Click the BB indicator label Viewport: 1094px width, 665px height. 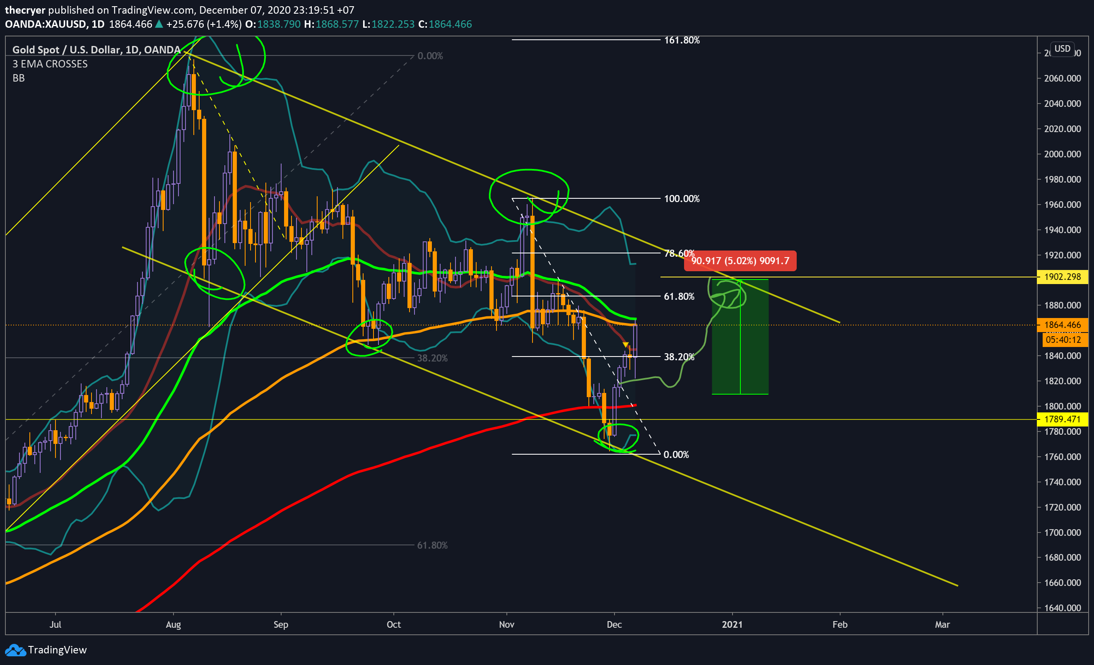tap(18, 78)
